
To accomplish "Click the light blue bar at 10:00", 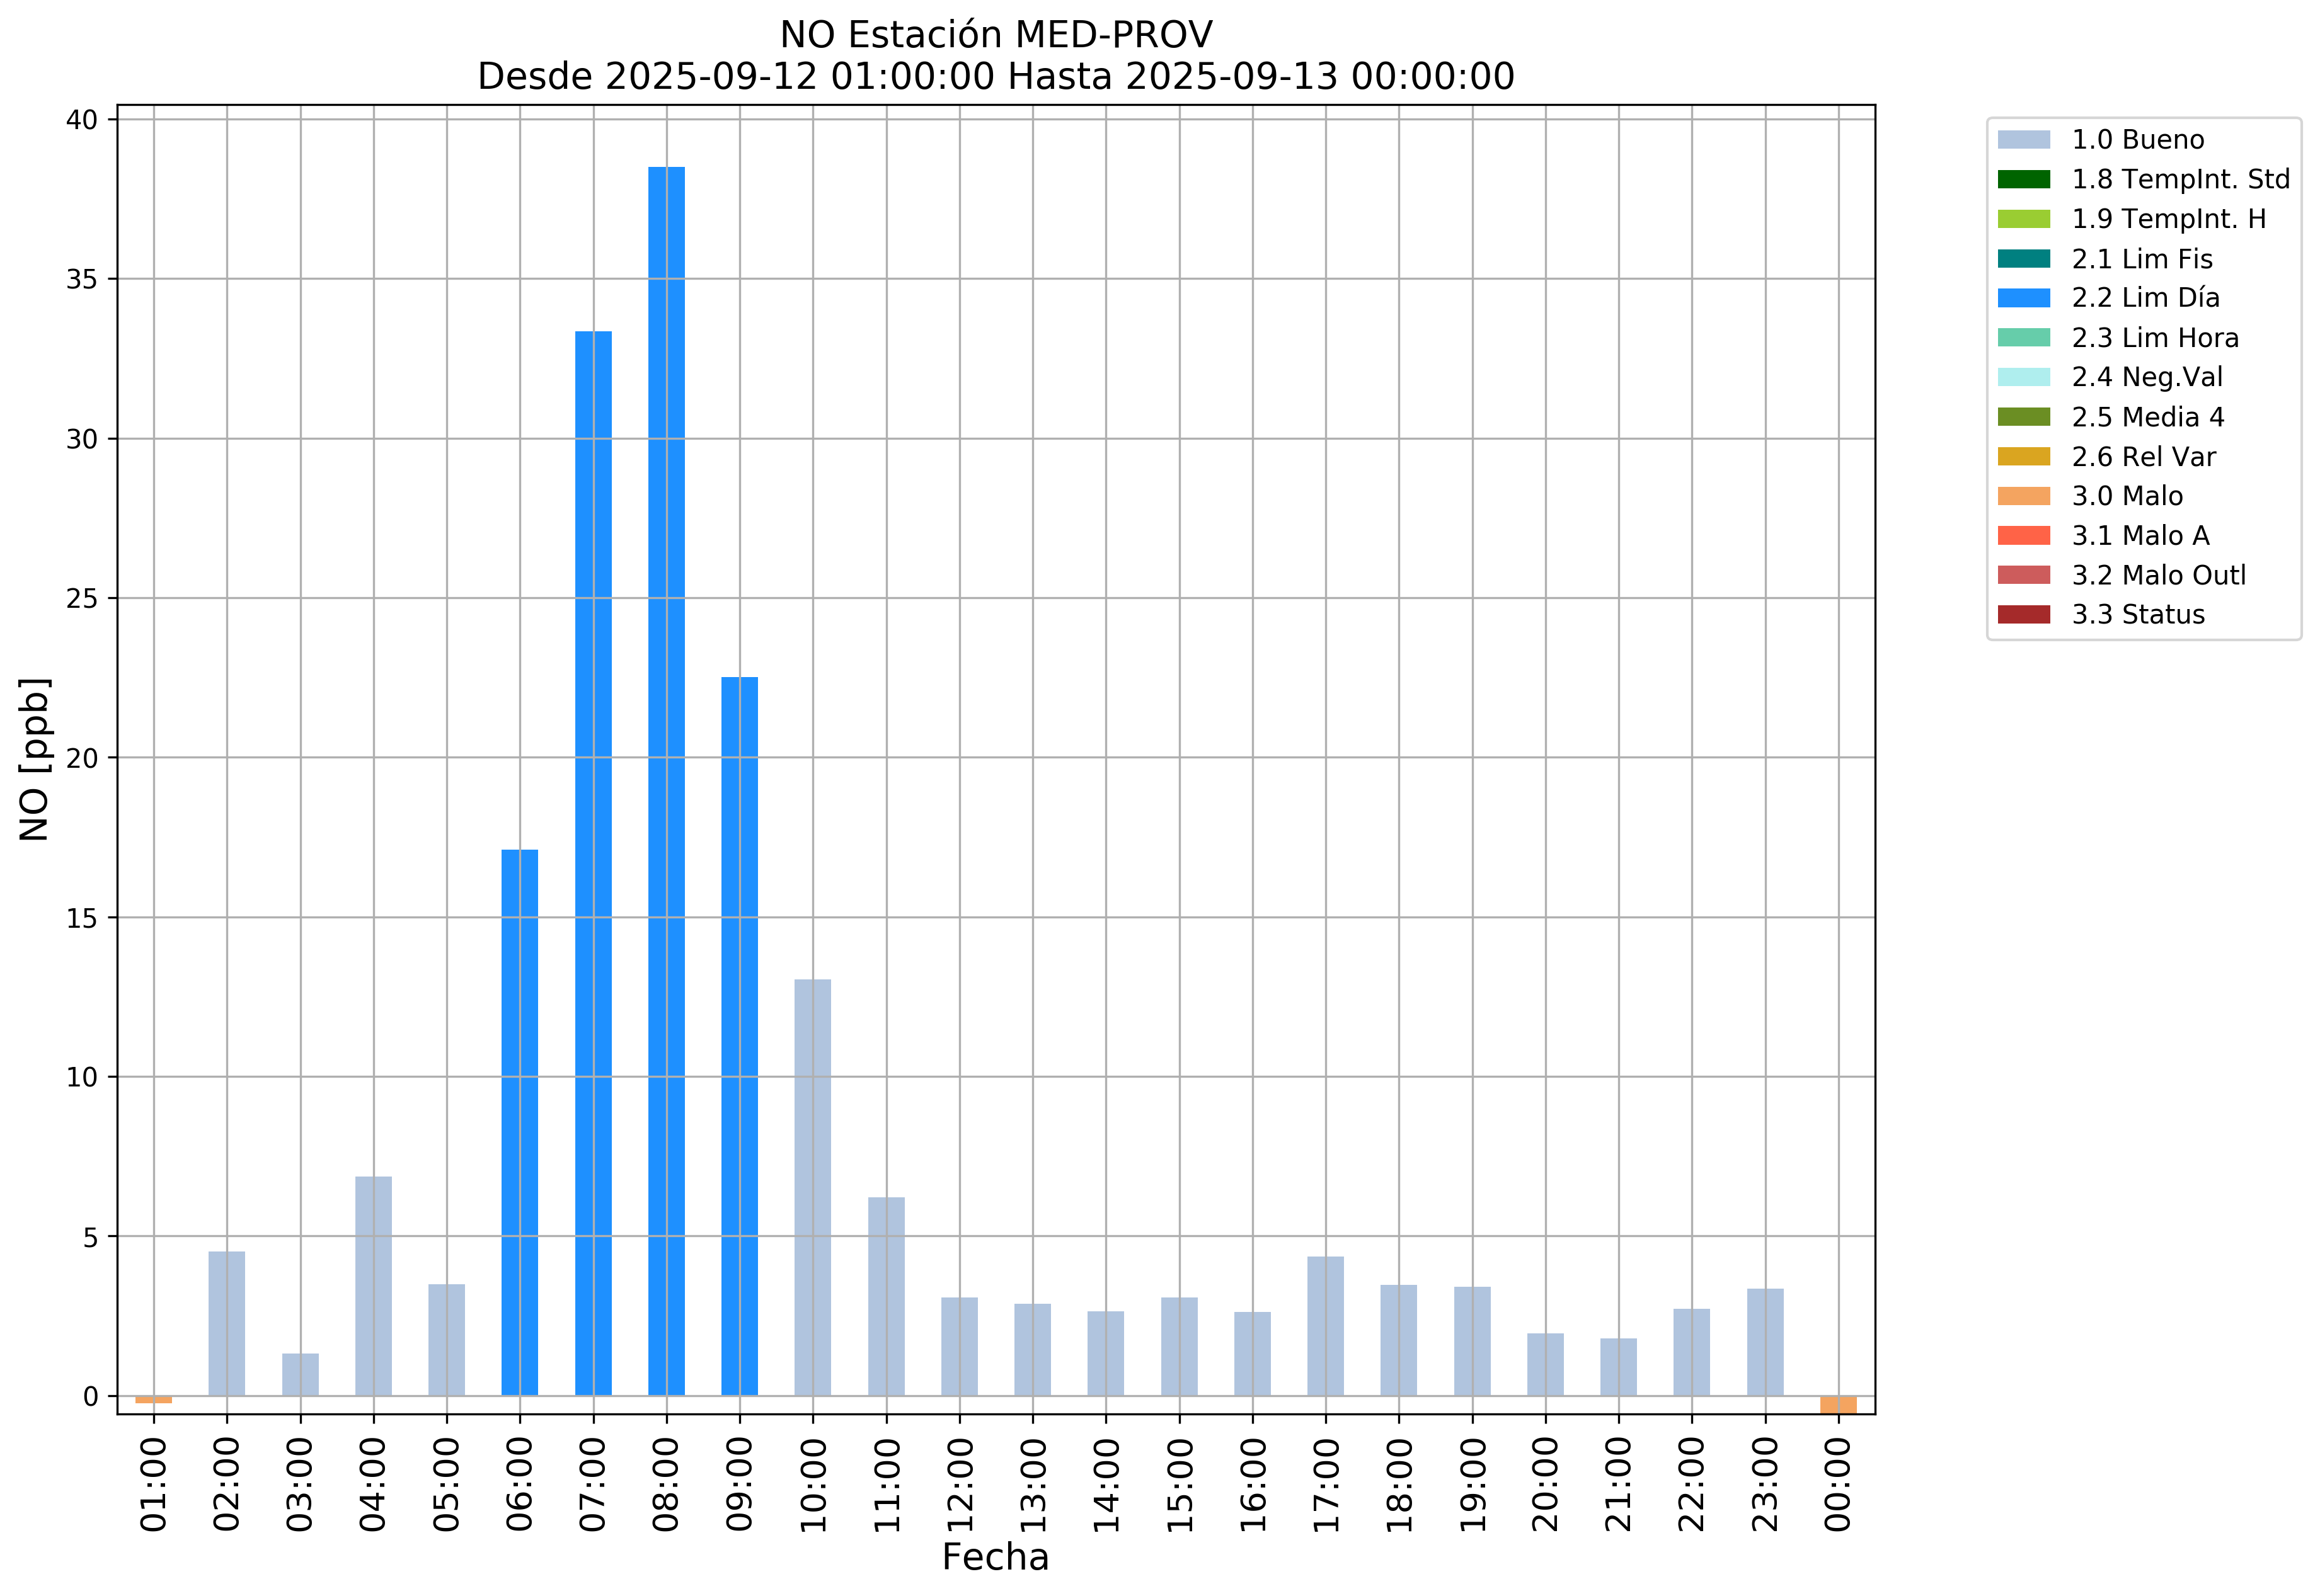I will tap(812, 1187).
